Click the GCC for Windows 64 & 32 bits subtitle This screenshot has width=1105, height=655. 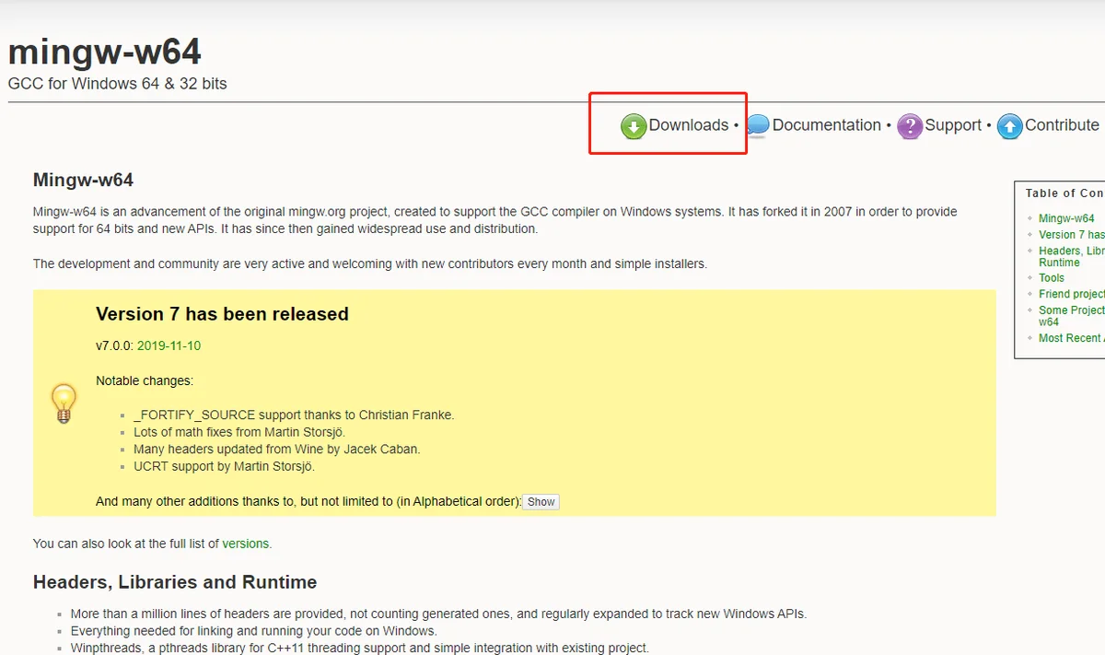point(117,84)
